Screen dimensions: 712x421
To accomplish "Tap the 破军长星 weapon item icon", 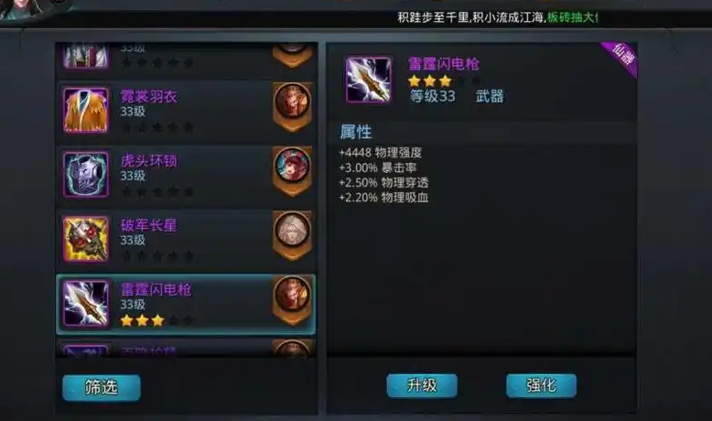I will click(86, 239).
